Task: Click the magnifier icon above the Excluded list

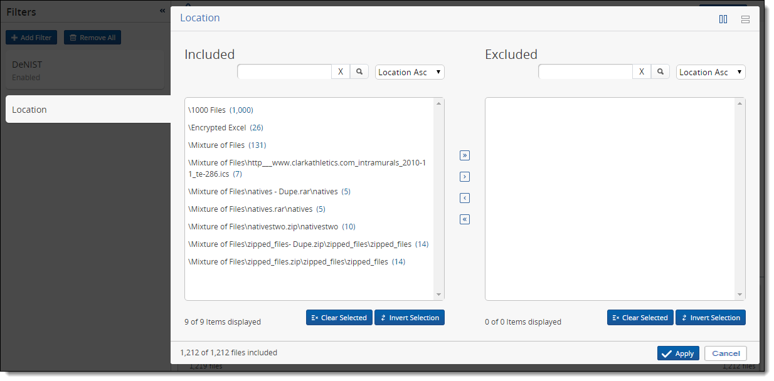Action: (x=660, y=71)
